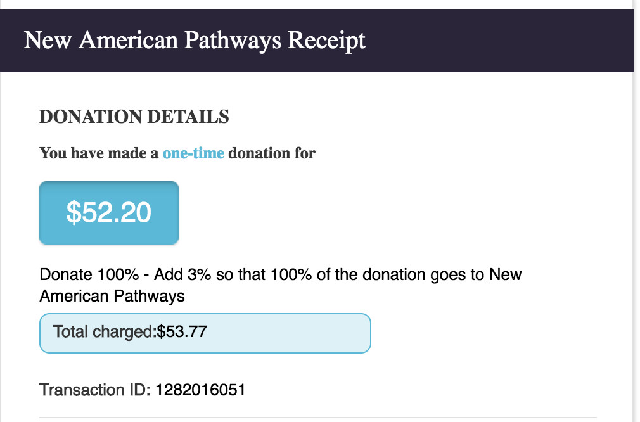Click the $53.77 charged amount
This screenshot has width=640, height=422.
[x=182, y=331]
